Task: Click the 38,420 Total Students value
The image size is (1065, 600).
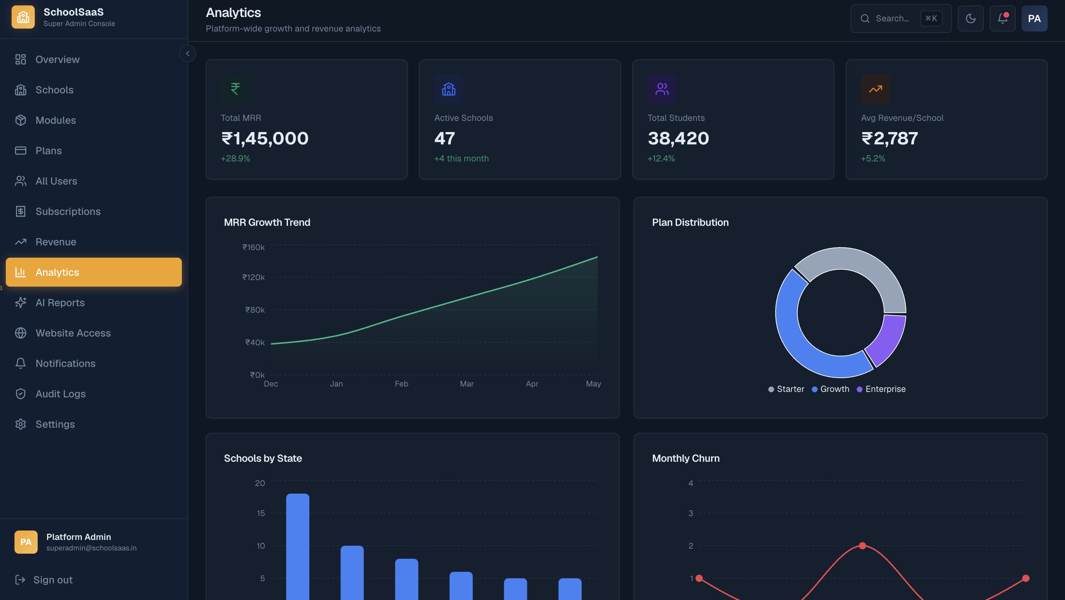Action: click(678, 138)
